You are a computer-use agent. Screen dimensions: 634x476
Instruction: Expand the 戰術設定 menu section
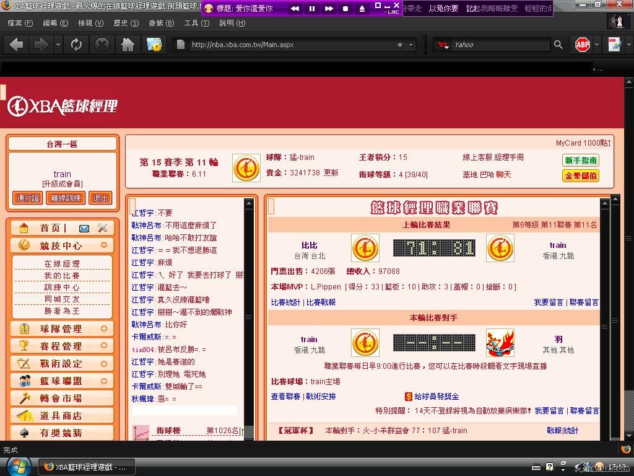pos(104,363)
